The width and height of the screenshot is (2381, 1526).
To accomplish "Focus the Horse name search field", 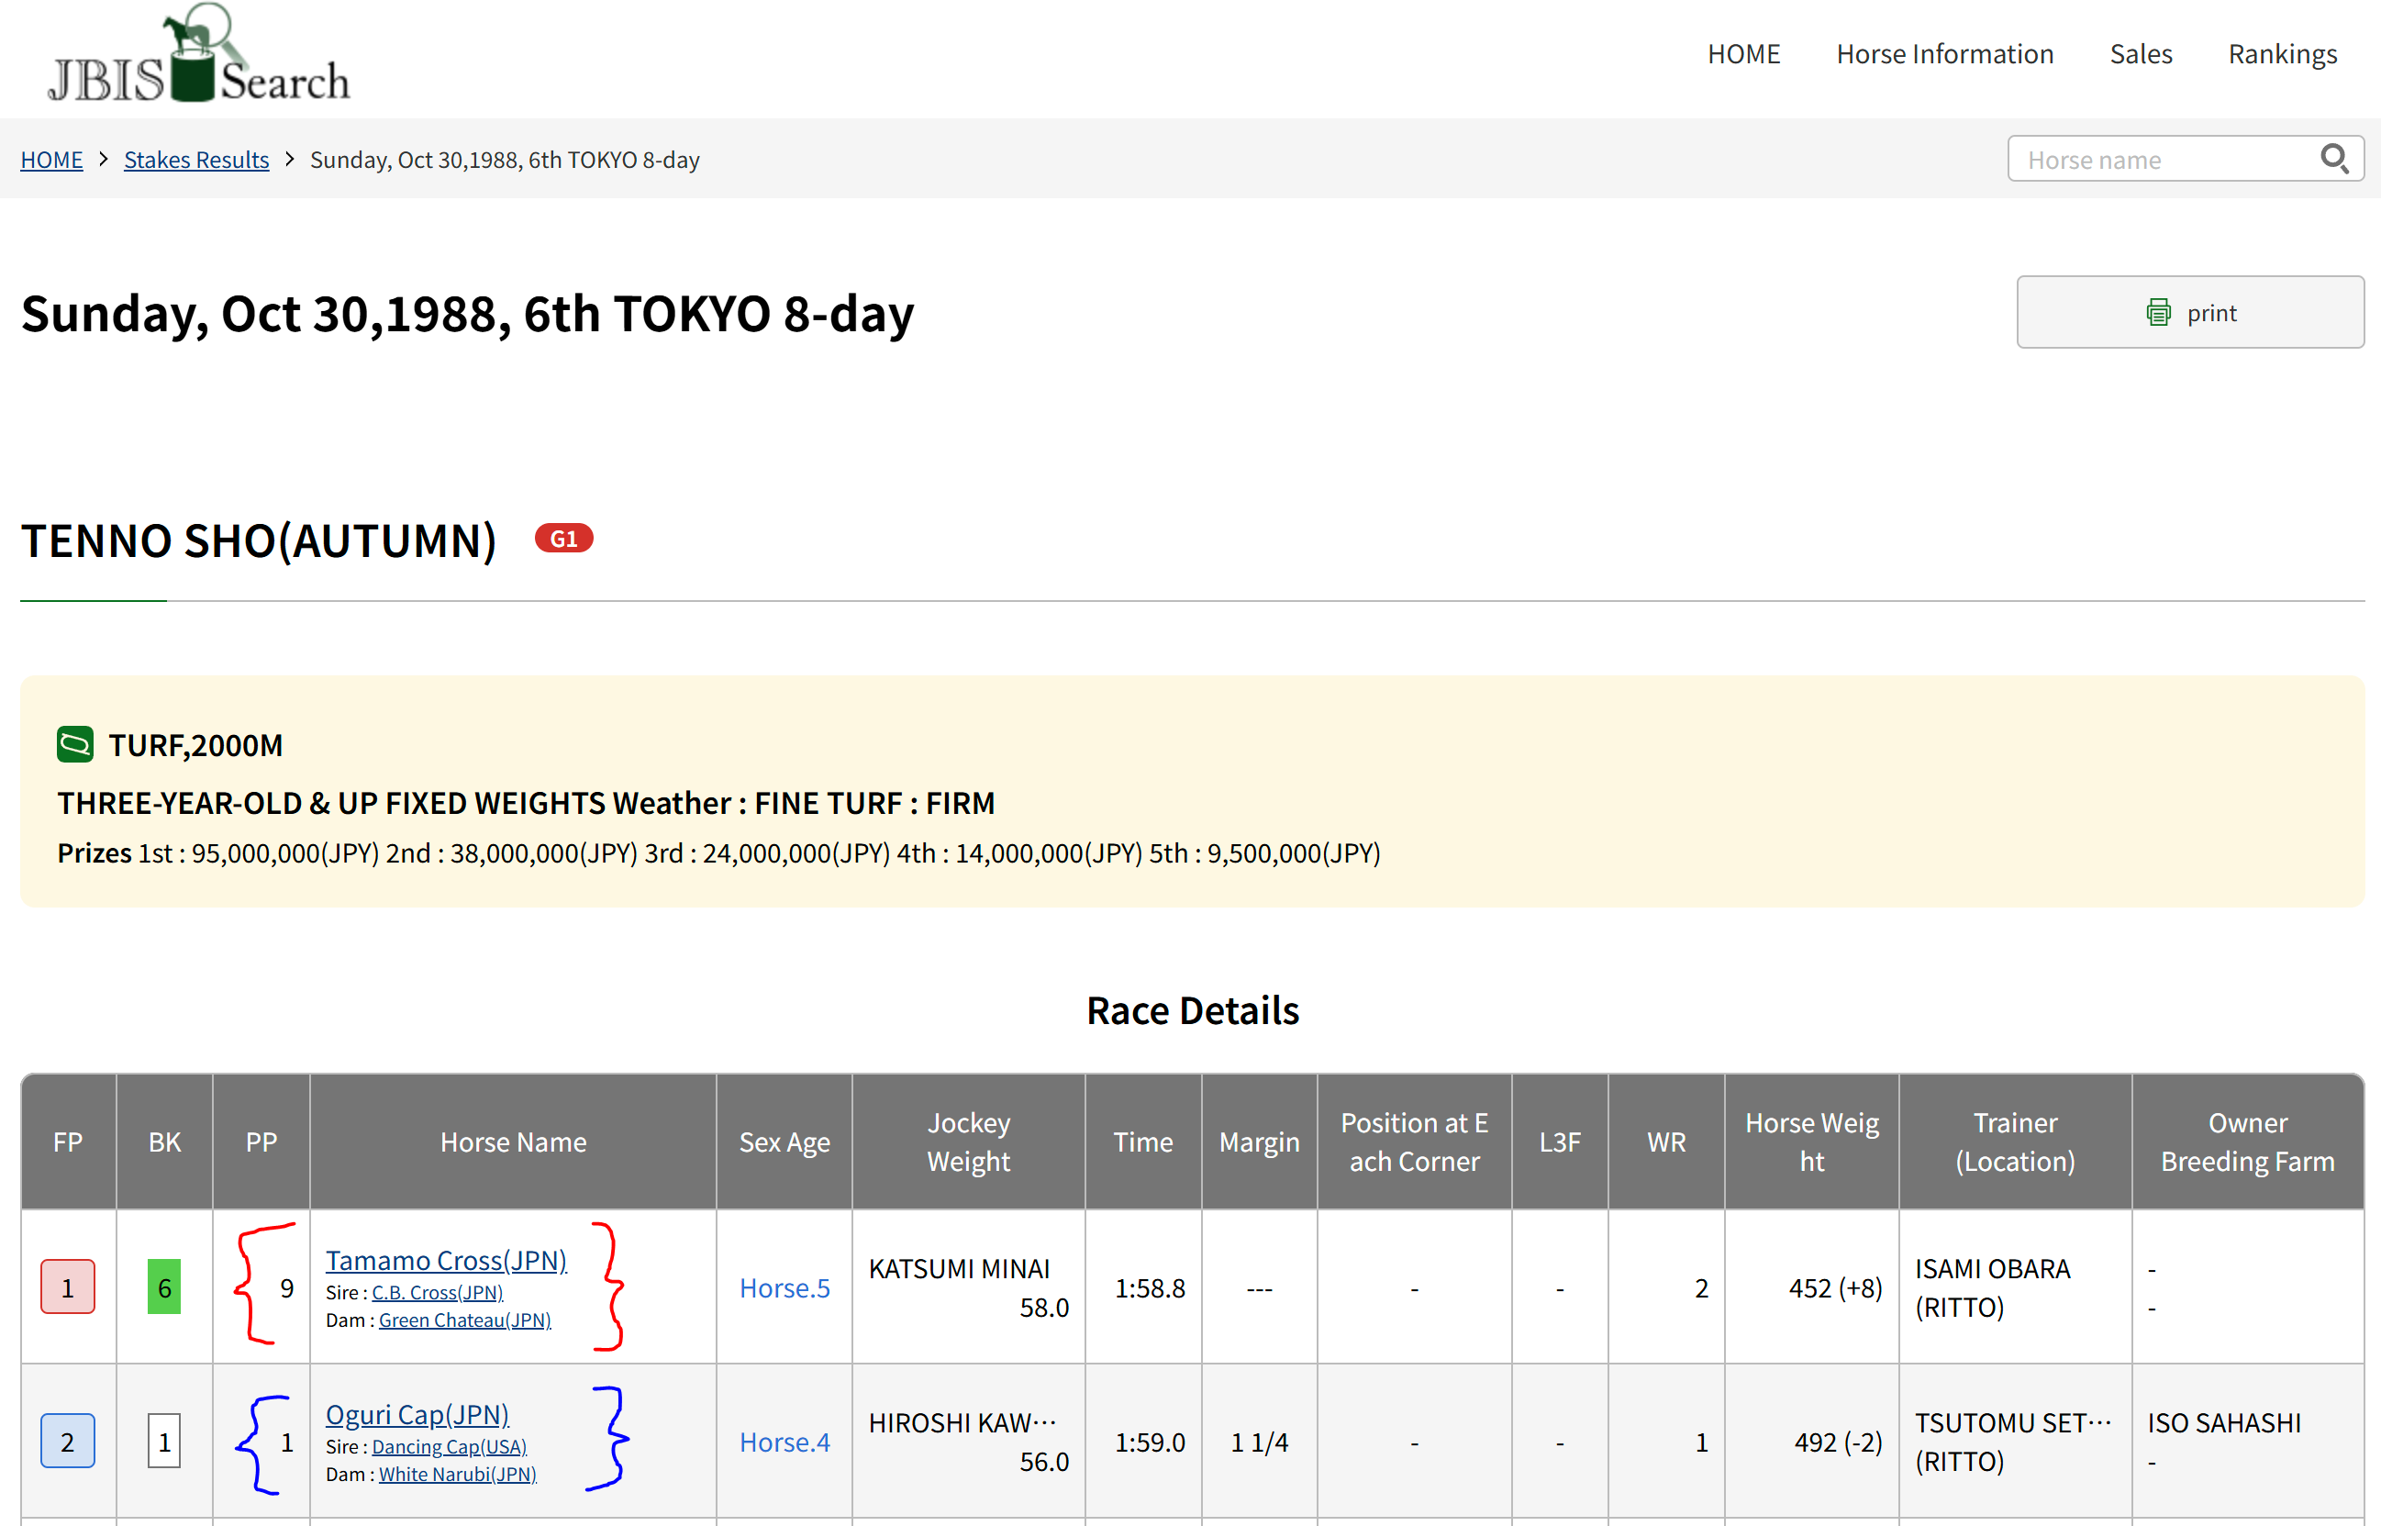I will tap(2160, 160).
